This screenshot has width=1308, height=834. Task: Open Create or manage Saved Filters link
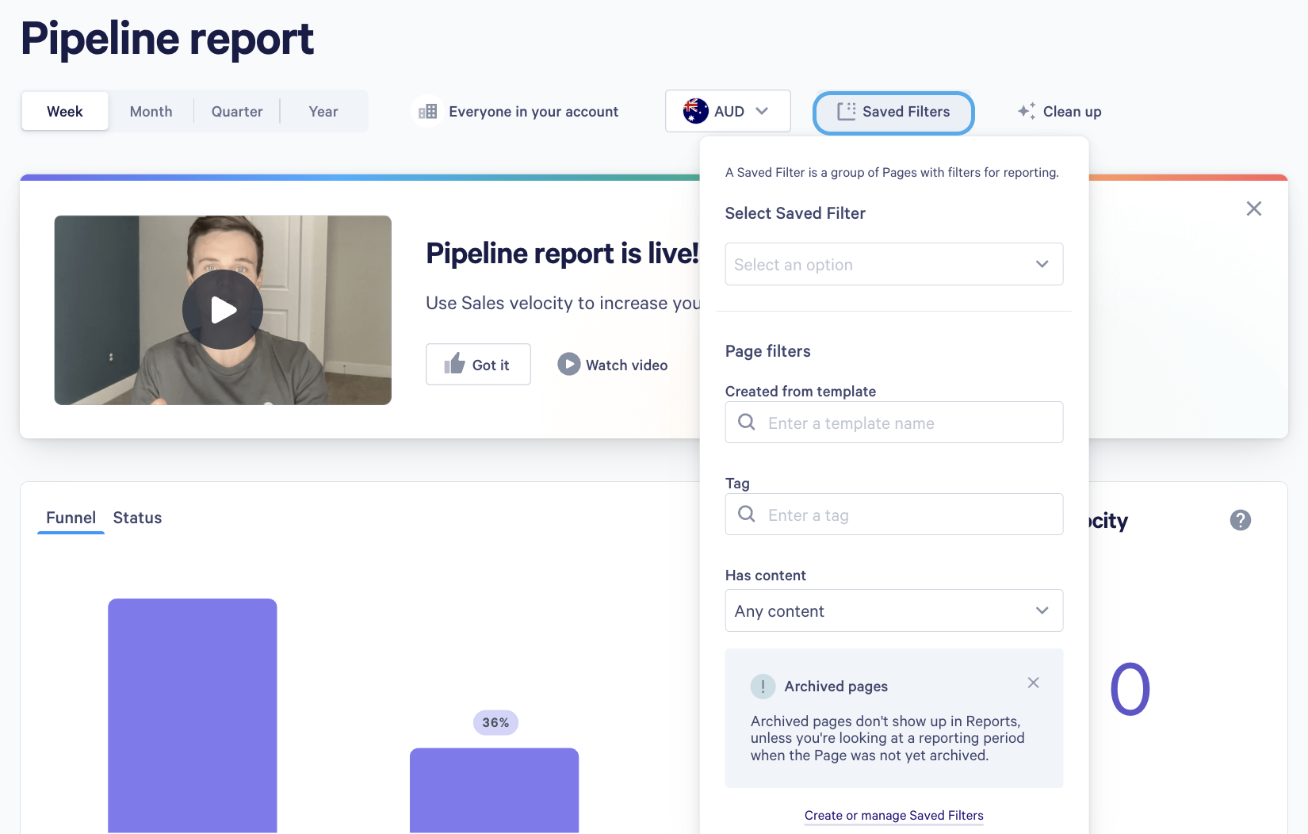894,815
